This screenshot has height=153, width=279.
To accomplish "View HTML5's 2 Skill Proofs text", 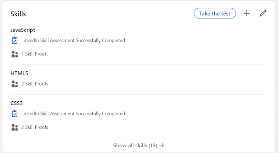I will pos(35,84).
